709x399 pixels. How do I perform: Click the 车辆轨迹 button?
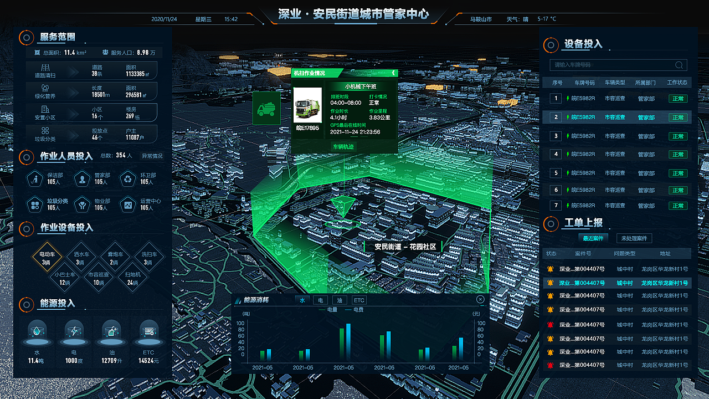pyautogui.click(x=343, y=147)
